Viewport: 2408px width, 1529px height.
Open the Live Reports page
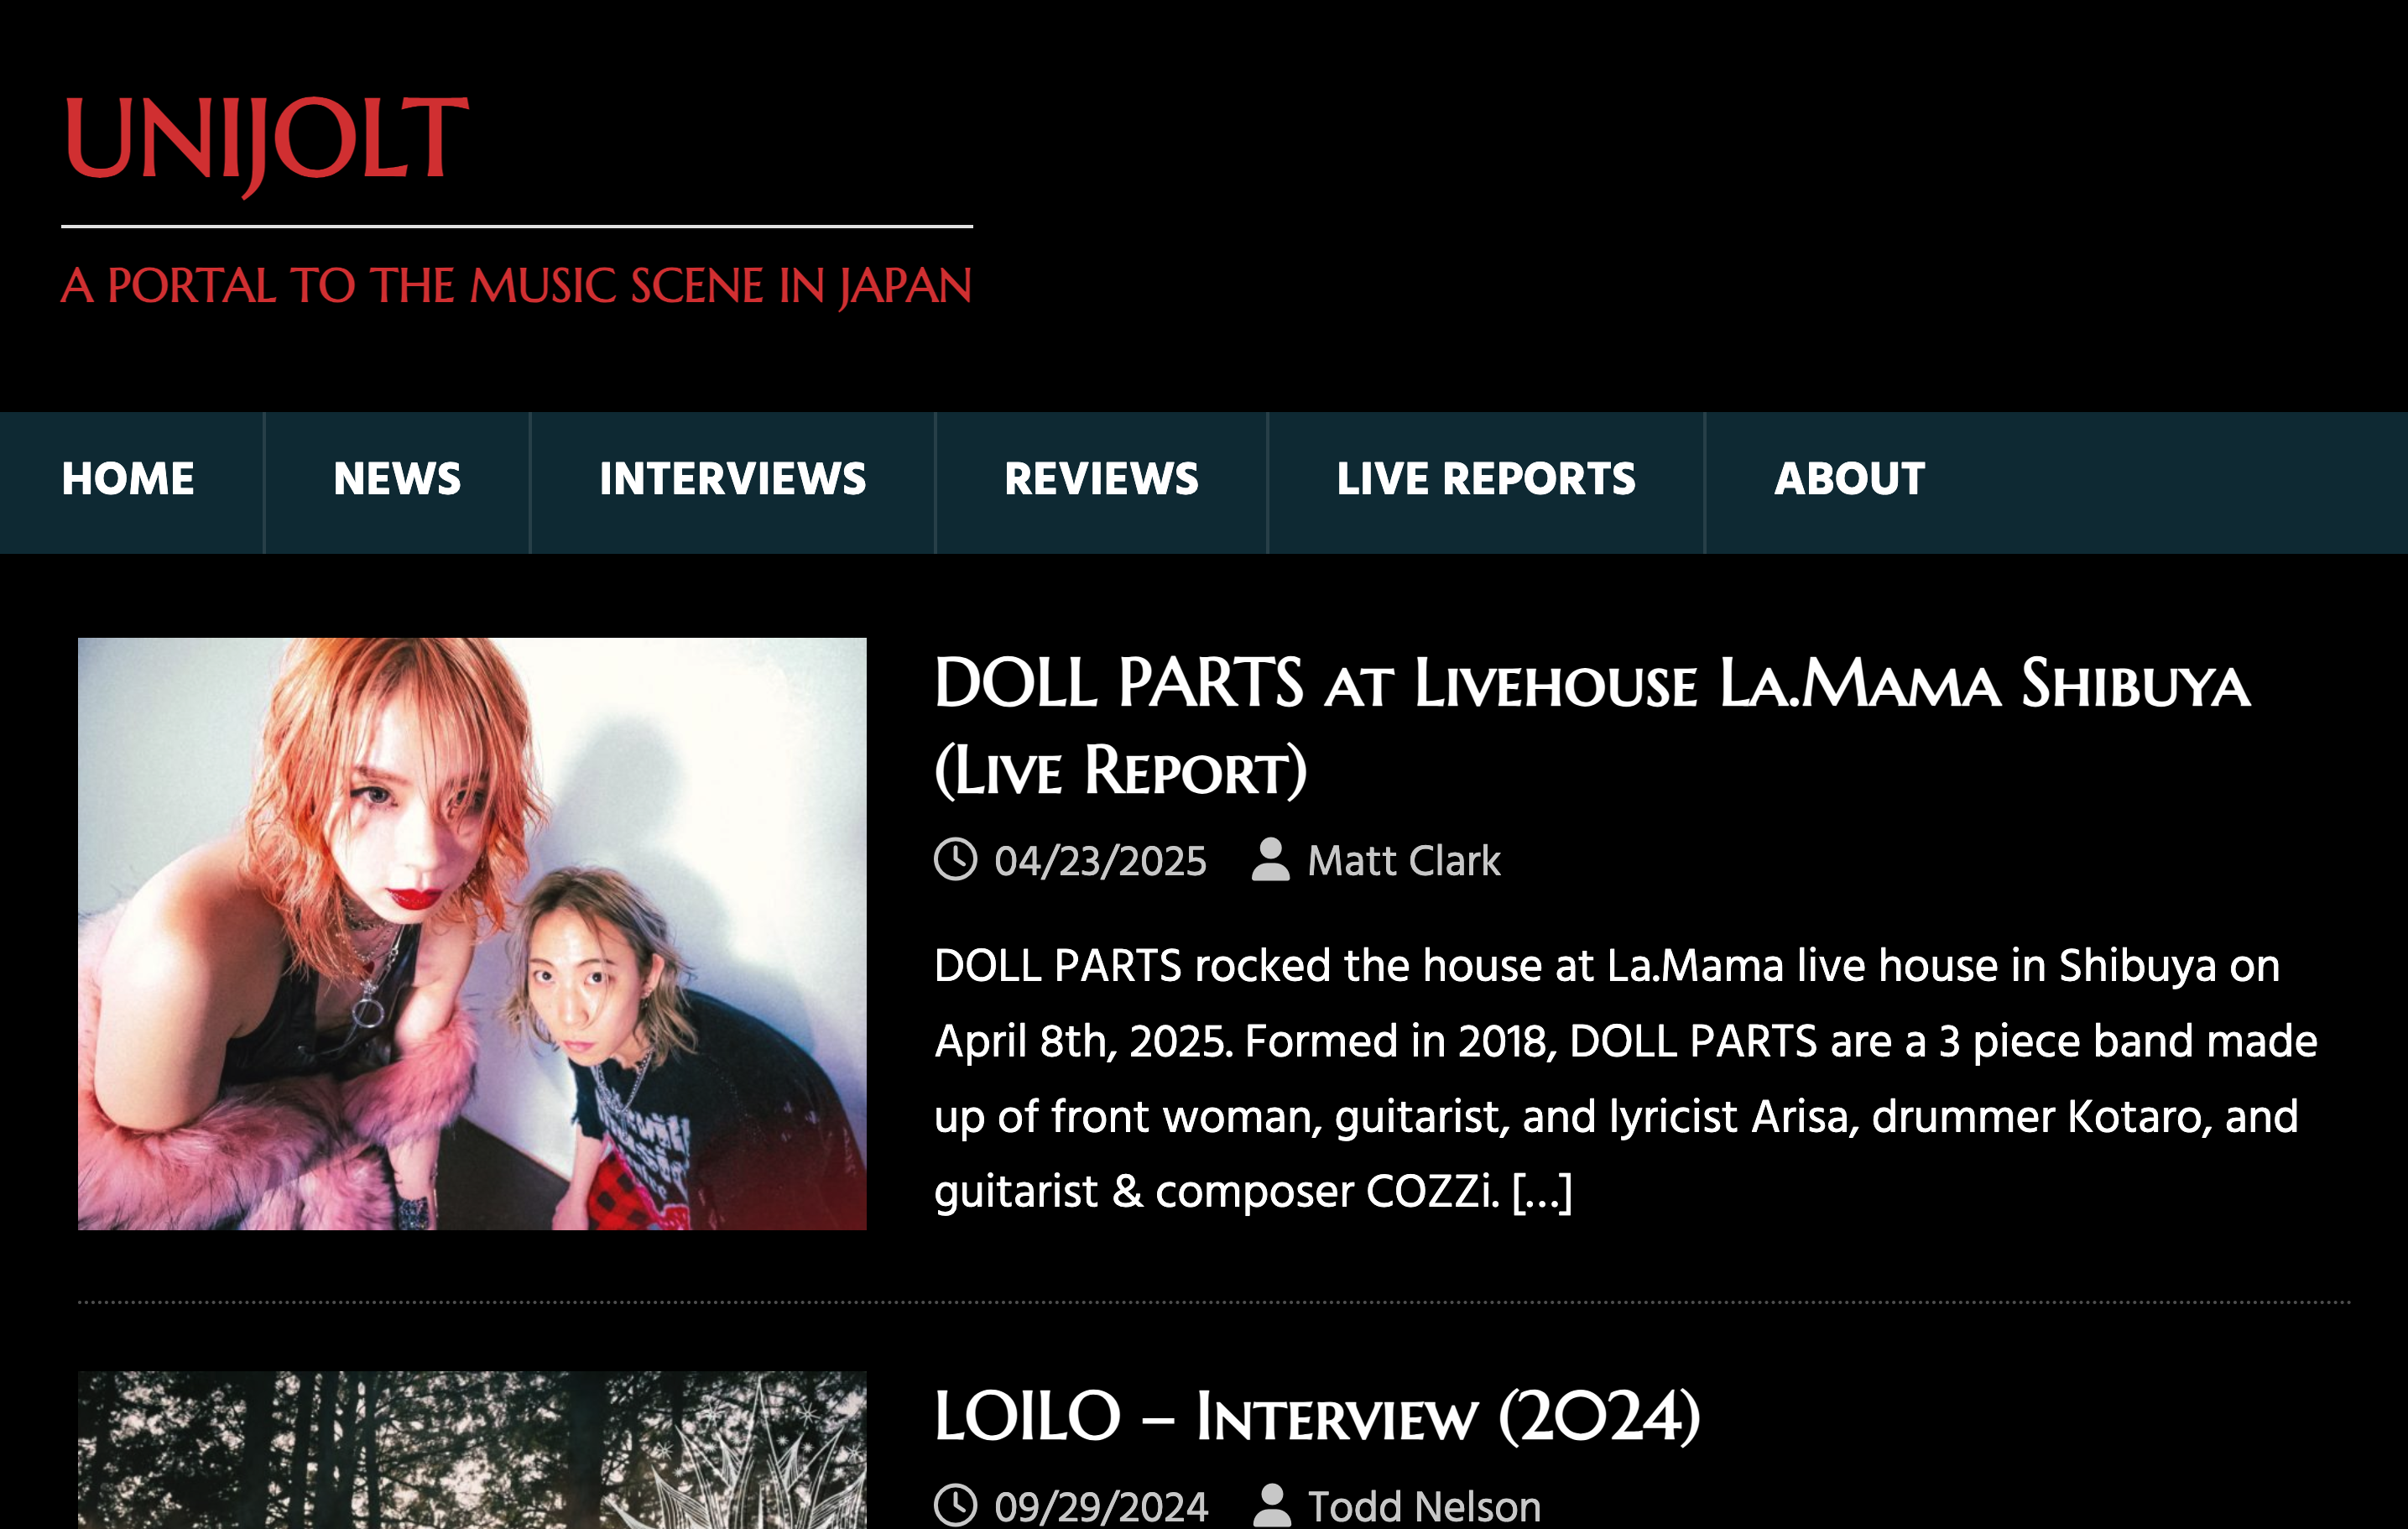click(x=1486, y=479)
